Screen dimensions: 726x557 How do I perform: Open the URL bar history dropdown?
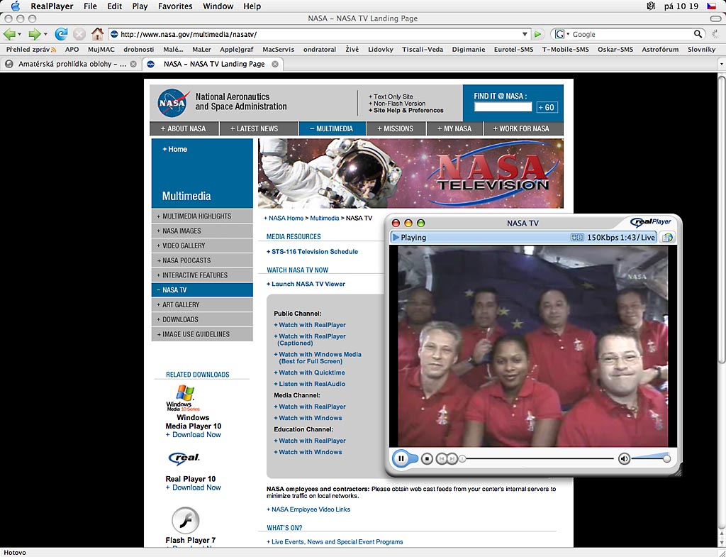pos(525,34)
